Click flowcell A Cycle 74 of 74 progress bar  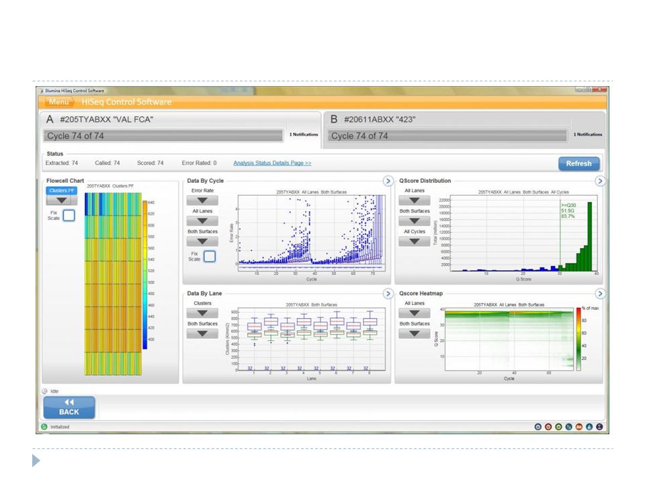click(163, 136)
